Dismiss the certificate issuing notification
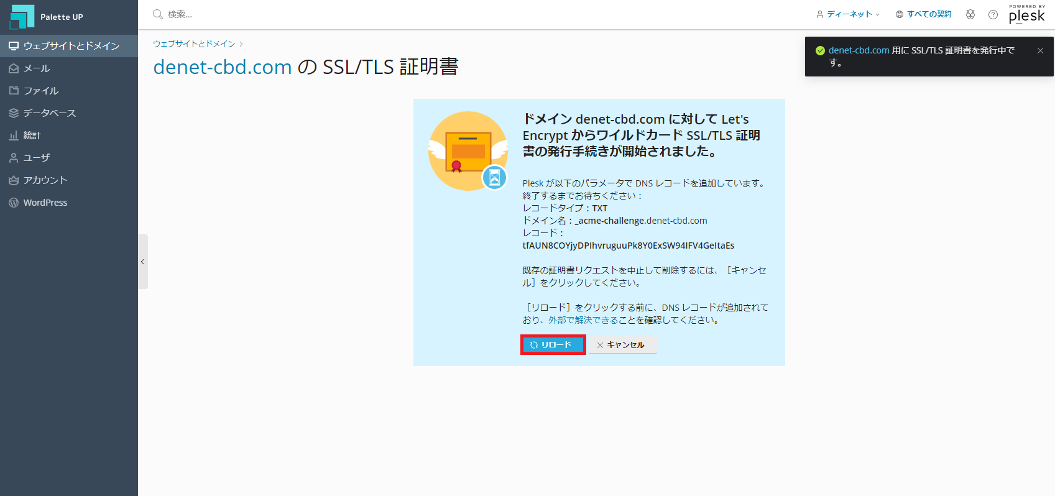The height and width of the screenshot is (496, 1055). click(x=1040, y=51)
